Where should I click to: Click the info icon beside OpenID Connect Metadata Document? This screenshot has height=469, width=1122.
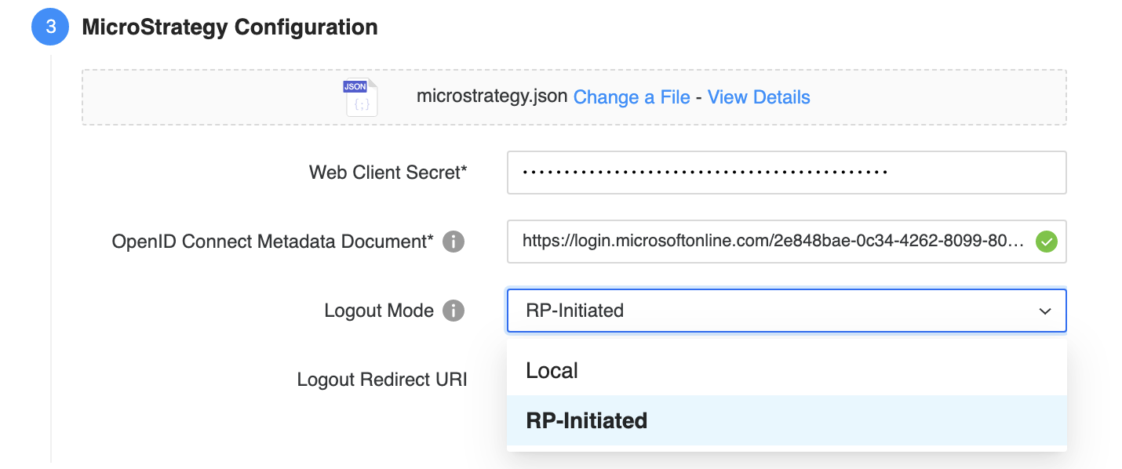(x=454, y=242)
